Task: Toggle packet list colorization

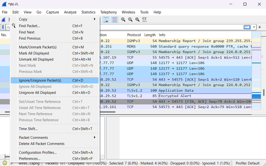Action: tap(114, 19)
